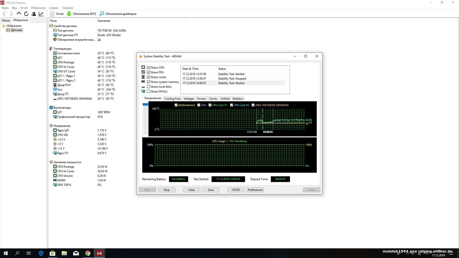This screenshot has height=258, width=459.
Task: Click the CPUID button
Action: [236, 190]
